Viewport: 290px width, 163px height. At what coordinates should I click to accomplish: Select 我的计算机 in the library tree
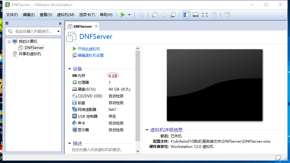point(28,42)
